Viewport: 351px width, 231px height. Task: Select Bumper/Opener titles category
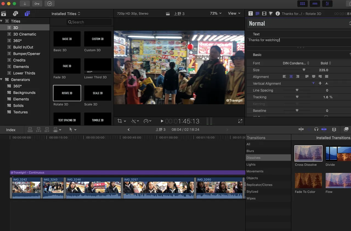click(27, 54)
